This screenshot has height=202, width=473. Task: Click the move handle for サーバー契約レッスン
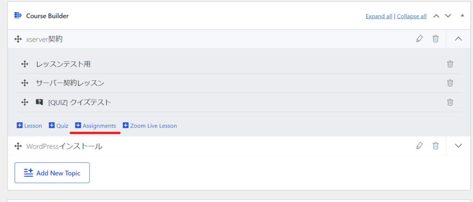[25, 83]
